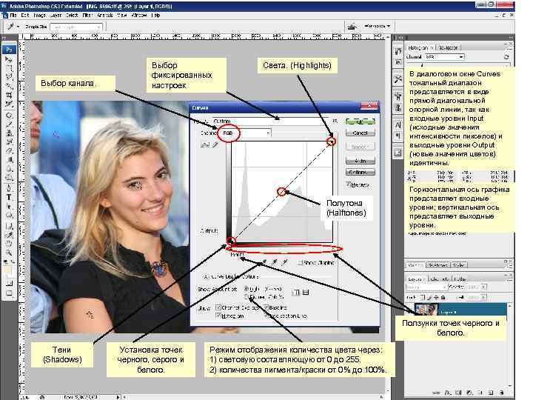Screen dimensions: 533x400
Task: Open the Tool Presets icon in collapsed dock
Action: (x=398, y=79)
